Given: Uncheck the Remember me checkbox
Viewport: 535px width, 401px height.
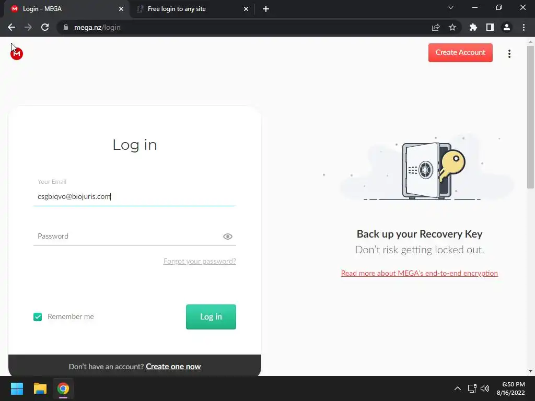Looking at the screenshot, I should click(x=38, y=317).
